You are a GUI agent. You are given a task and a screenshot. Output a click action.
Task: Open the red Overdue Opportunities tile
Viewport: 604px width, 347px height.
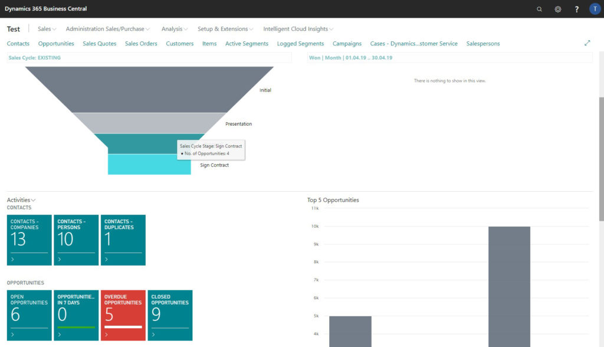pos(123,315)
